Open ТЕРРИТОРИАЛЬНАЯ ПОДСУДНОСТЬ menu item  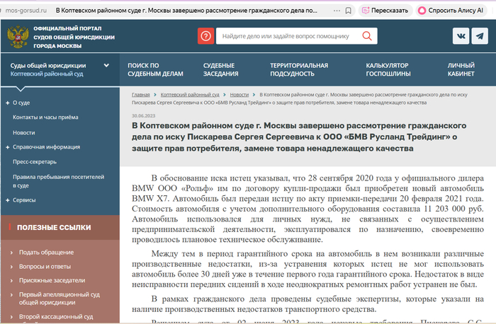[x=299, y=69]
